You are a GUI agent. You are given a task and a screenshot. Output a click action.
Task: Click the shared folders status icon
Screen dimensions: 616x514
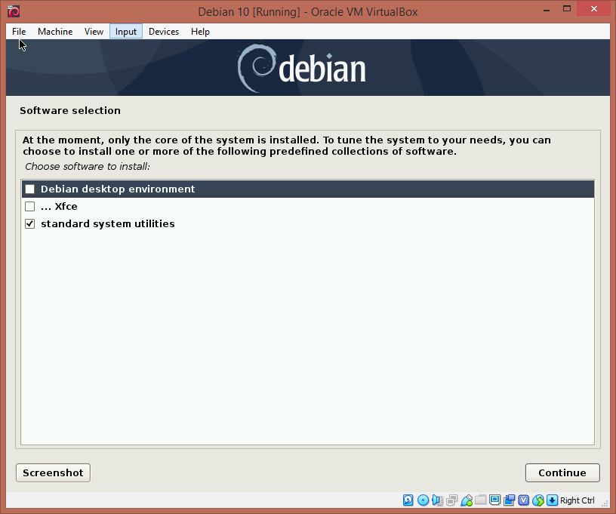click(480, 500)
